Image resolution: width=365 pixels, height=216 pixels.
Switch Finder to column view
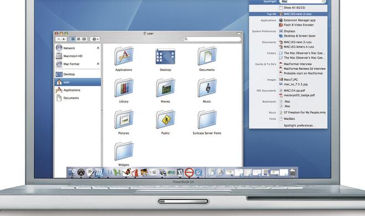[84, 39]
